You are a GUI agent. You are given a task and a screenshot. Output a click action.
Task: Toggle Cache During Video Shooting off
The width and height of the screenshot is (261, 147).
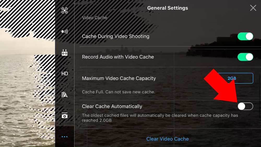click(x=245, y=36)
